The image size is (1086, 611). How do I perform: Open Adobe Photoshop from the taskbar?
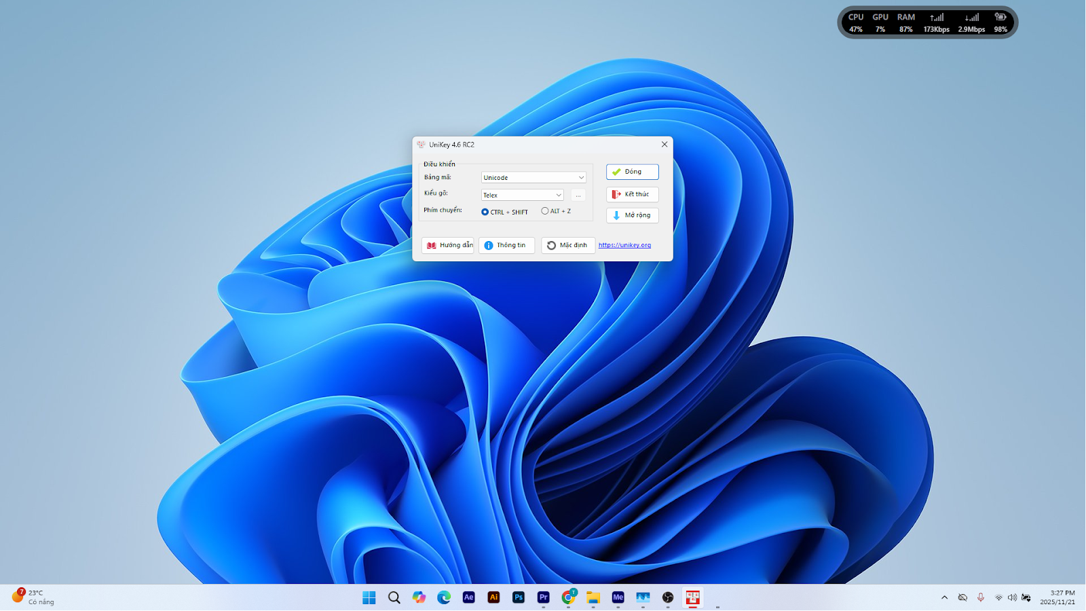[519, 597]
